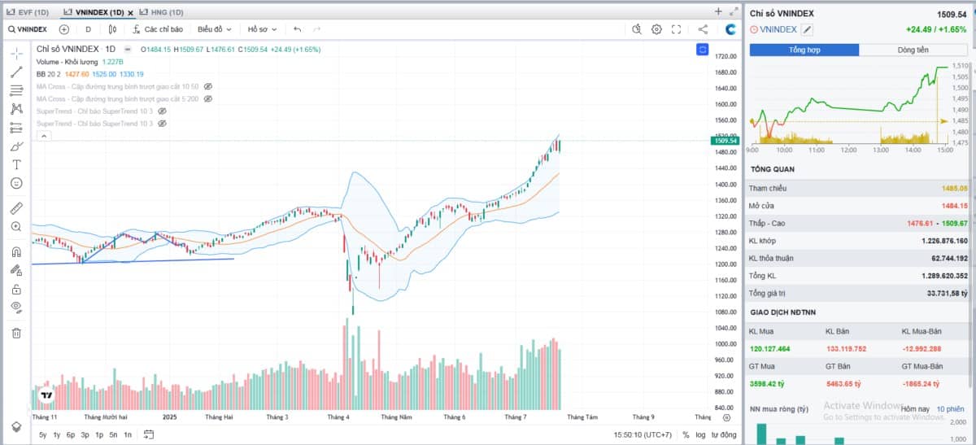Image resolution: width=976 pixels, height=445 pixels.
Task: Select the 10 phiên option
Action: click(x=950, y=408)
